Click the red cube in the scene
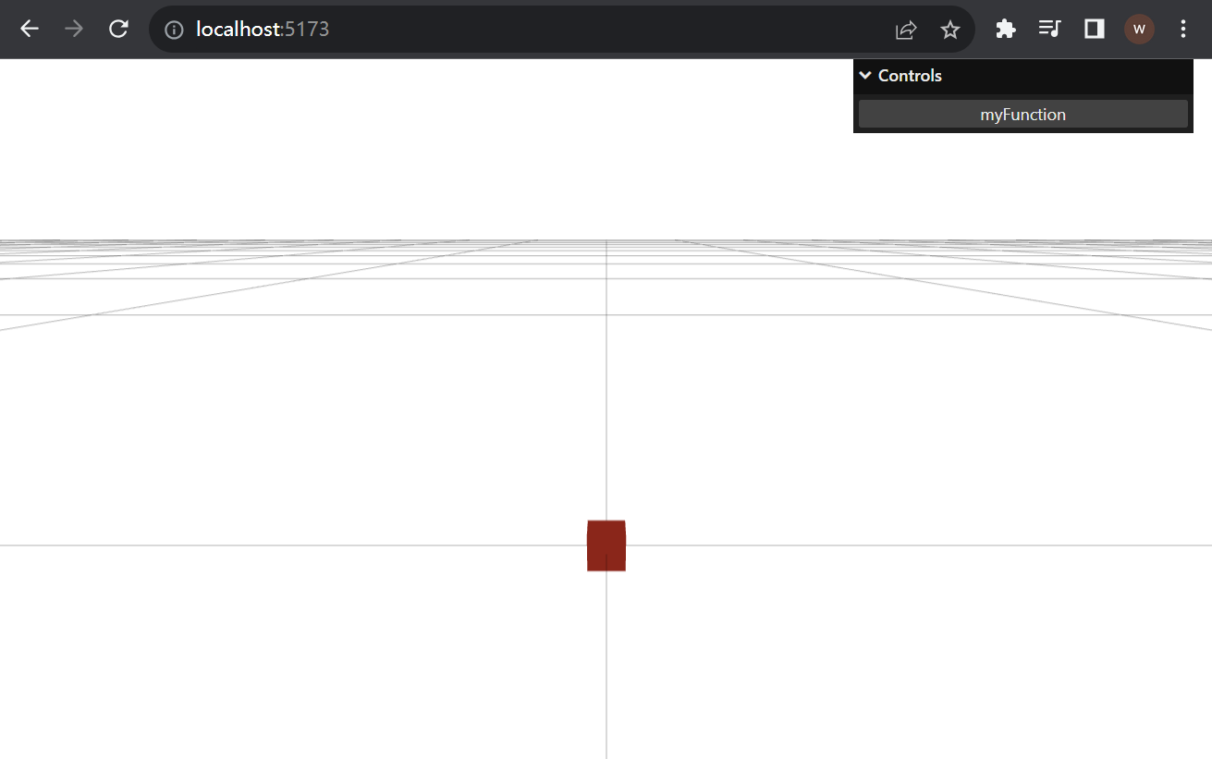The height and width of the screenshot is (759, 1212). (x=606, y=545)
